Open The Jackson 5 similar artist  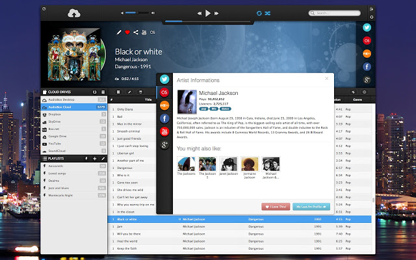(x=207, y=164)
